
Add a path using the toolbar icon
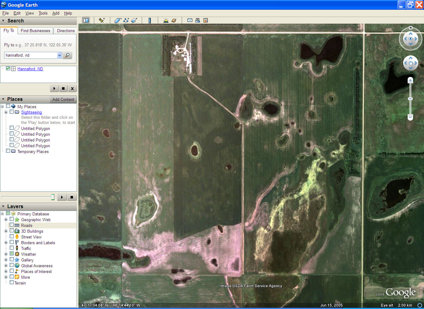126,20
